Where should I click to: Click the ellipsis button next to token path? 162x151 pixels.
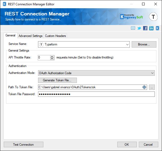coord(152,87)
